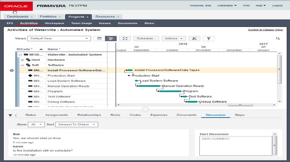The width and height of the screenshot is (290, 162).
Task: Collapse the Software WBS node
Action: [22, 65]
